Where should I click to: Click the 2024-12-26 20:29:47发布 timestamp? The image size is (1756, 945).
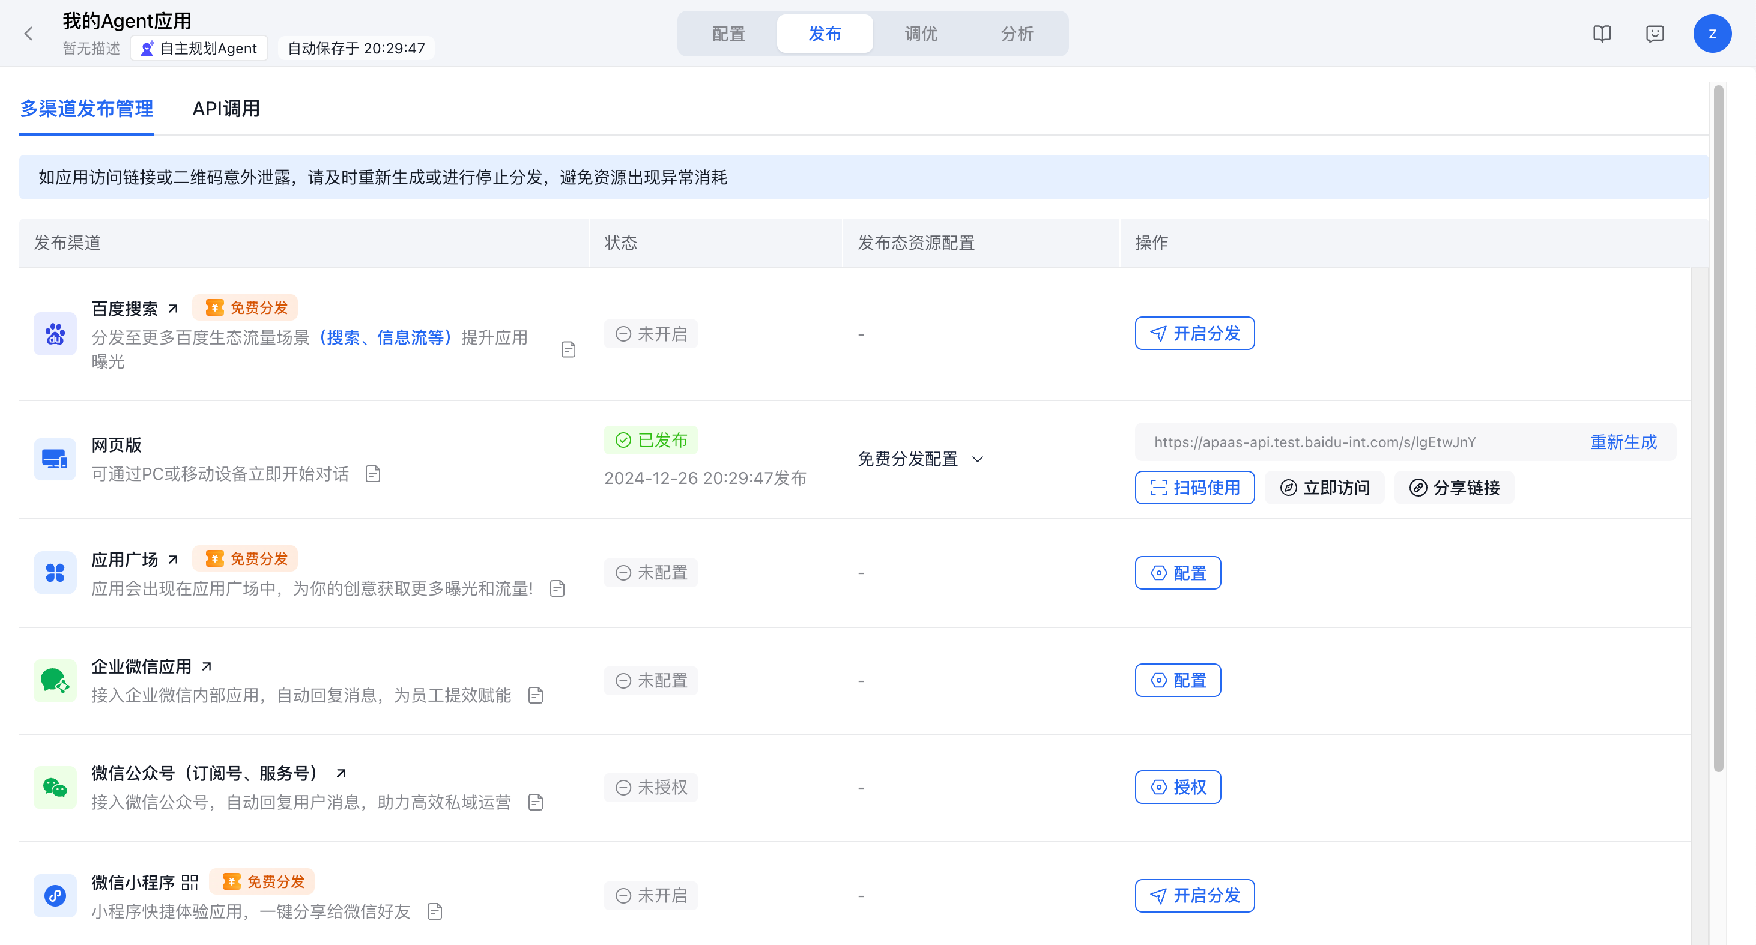(x=706, y=479)
